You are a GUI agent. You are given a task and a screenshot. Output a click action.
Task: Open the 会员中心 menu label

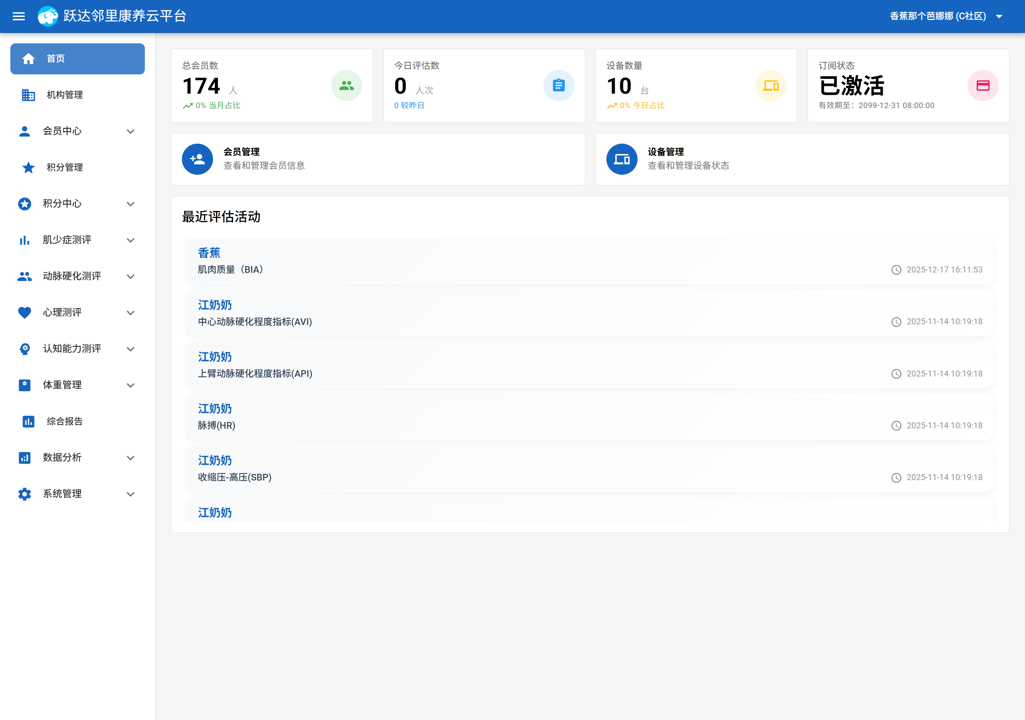[62, 131]
